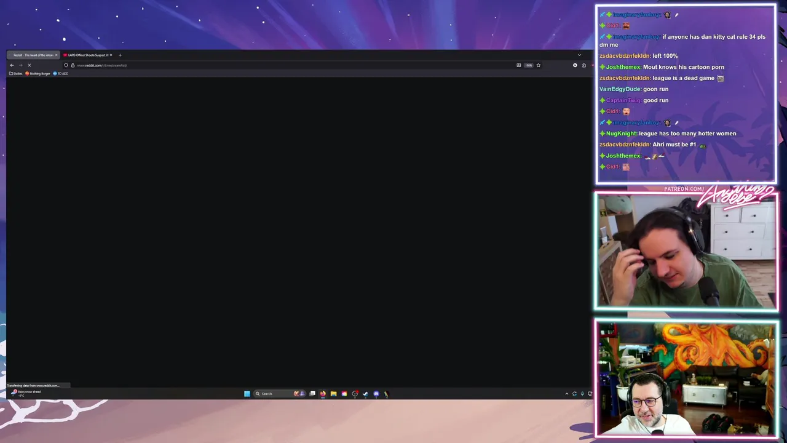
Task: Open the Nothing Burger bookmark
Action: click(38, 74)
